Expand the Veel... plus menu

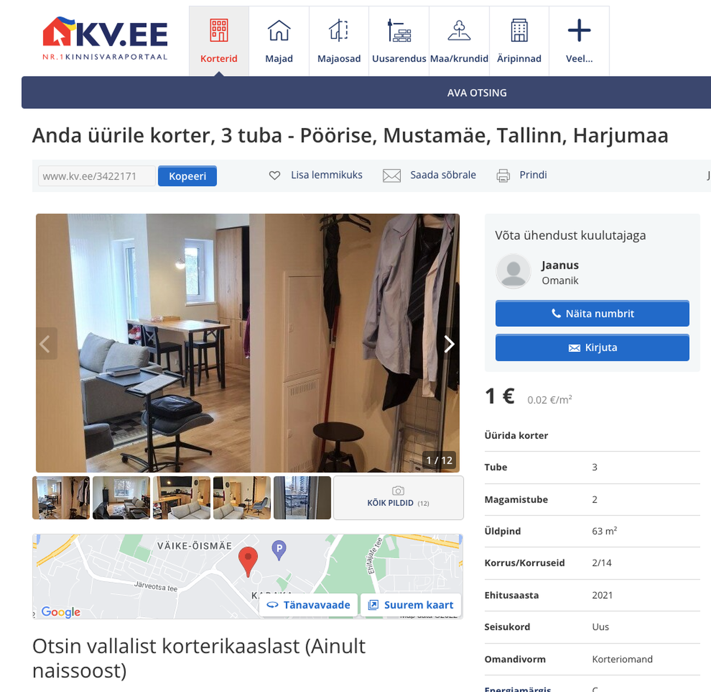coord(579,31)
